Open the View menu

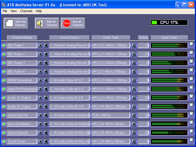(14, 11)
